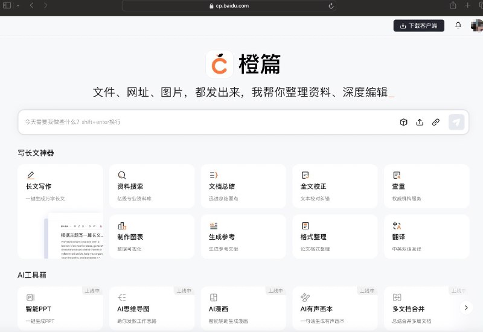The width and height of the screenshot is (483, 332).
Task: Go back with the Safari back arrow
Action: pyautogui.click(x=31, y=5)
